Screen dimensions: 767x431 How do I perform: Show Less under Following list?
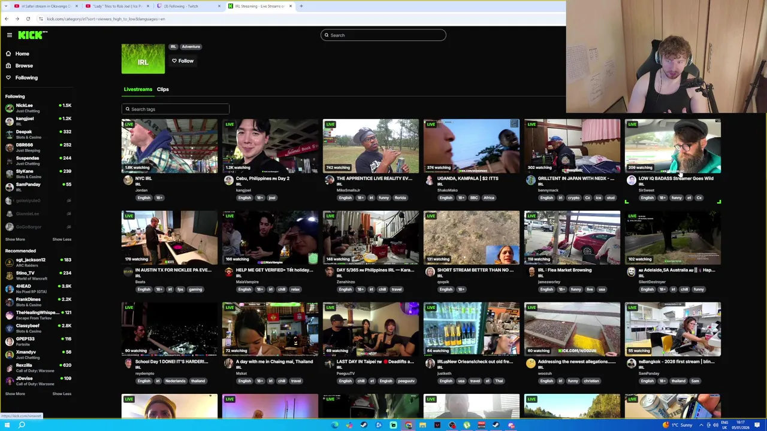point(62,239)
